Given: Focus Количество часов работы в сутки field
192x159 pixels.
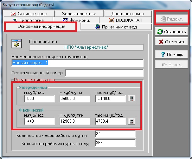Looking at the screenshot, I should pyautogui.click(x=115, y=134).
